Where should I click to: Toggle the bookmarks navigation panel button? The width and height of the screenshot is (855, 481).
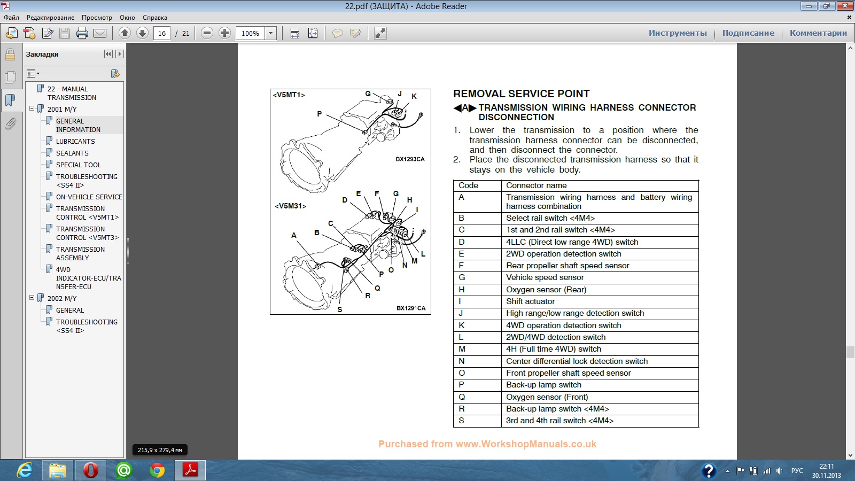tap(10, 100)
